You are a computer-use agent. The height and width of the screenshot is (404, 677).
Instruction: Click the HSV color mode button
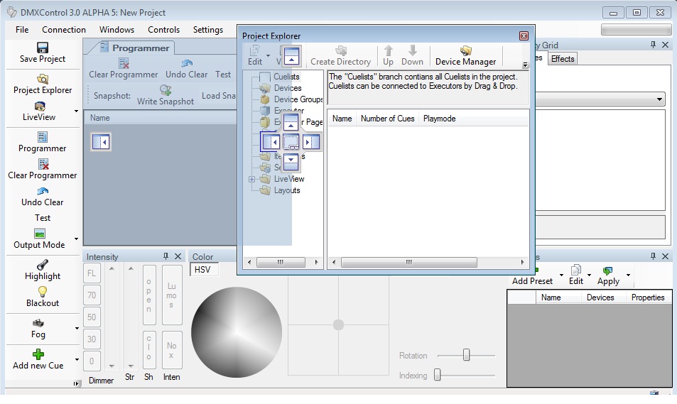click(204, 270)
